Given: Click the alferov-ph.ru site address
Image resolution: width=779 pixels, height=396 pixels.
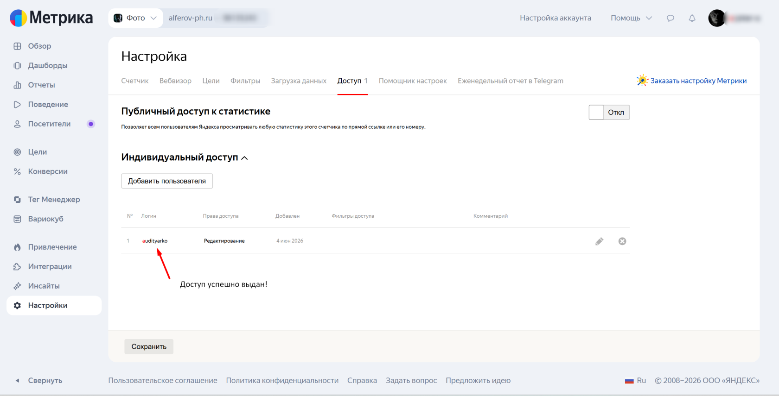Looking at the screenshot, I should pos(191,18).
